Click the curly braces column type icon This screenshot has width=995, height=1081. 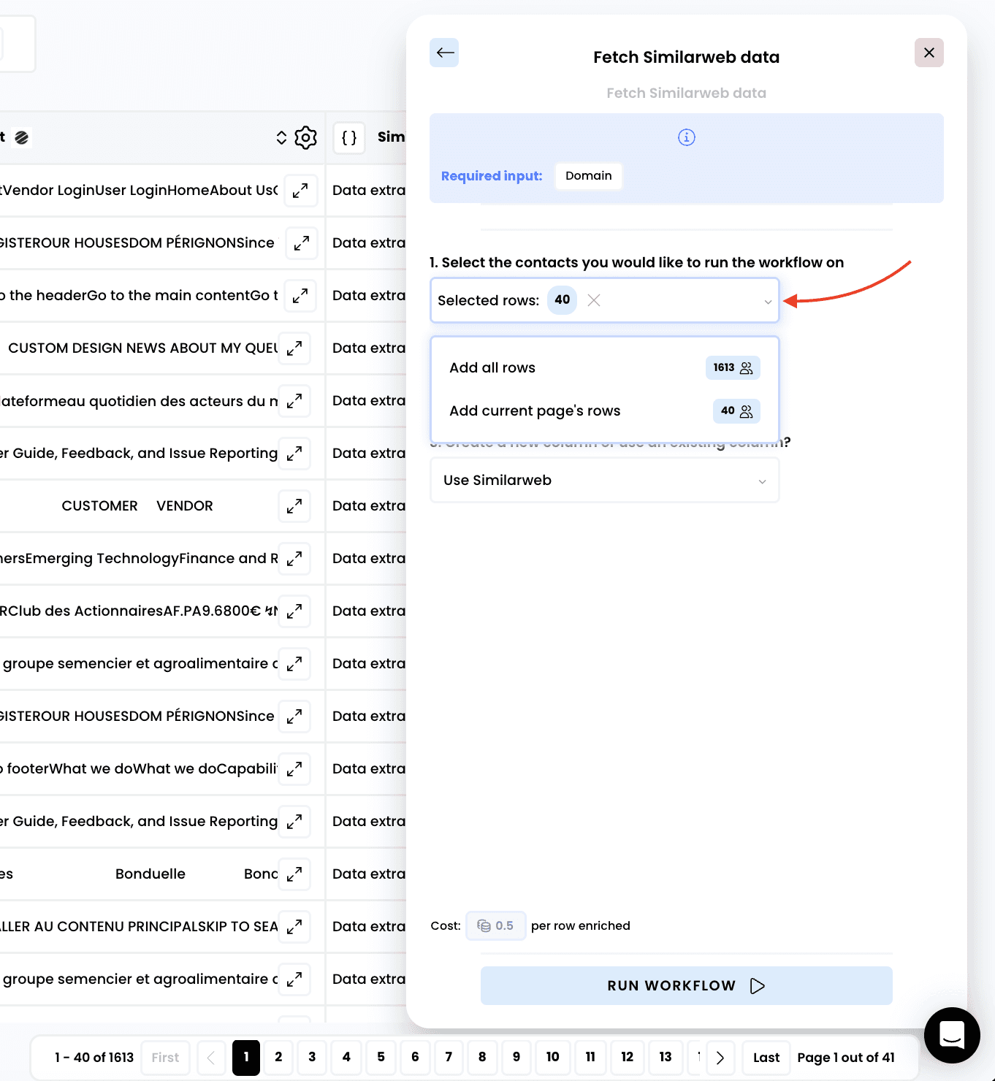tap(349, 137)
